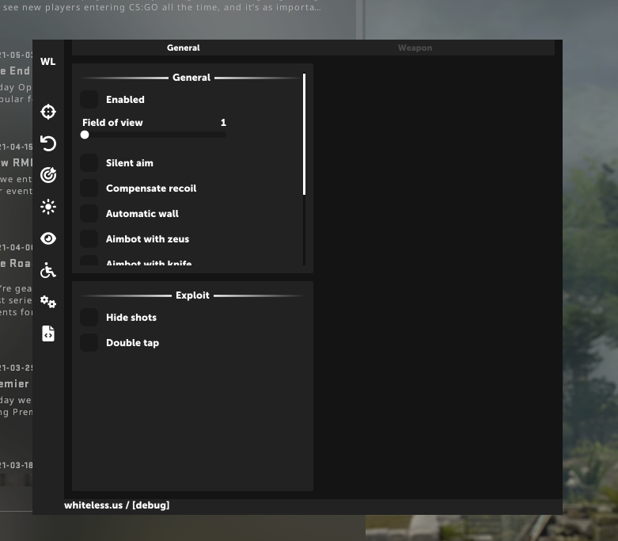Switch to the Weapon tab

(415, 48)
